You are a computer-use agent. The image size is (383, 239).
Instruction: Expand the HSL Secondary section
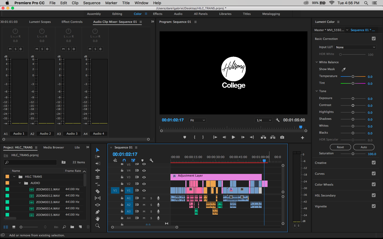[x=325, y=195]
